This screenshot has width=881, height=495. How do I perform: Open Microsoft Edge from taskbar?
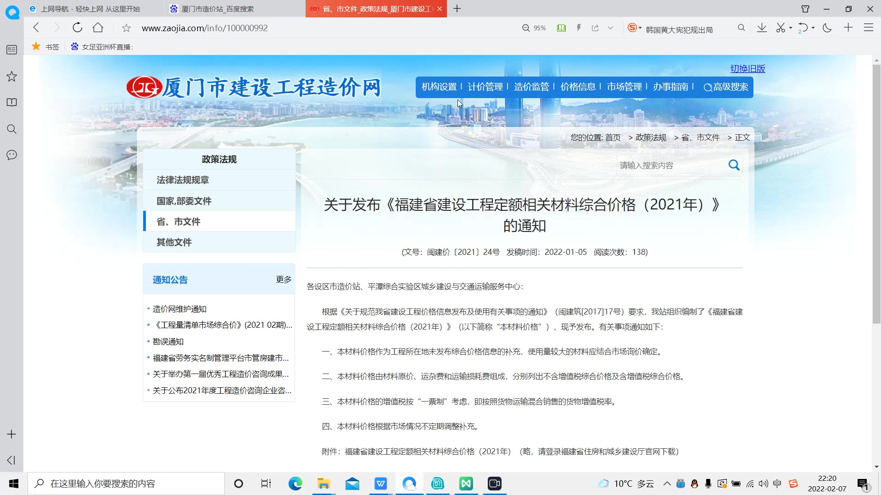click(x=295, y=484)
